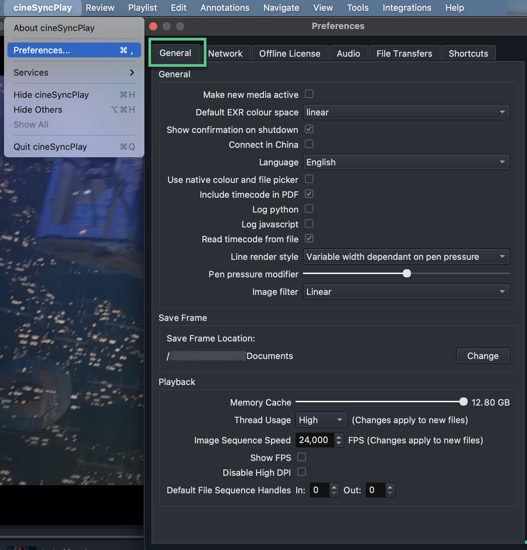This screenshot has width=527, height=550.
Task: Increase the Image Sequence Speed stepper
Action: coord(339,437)
